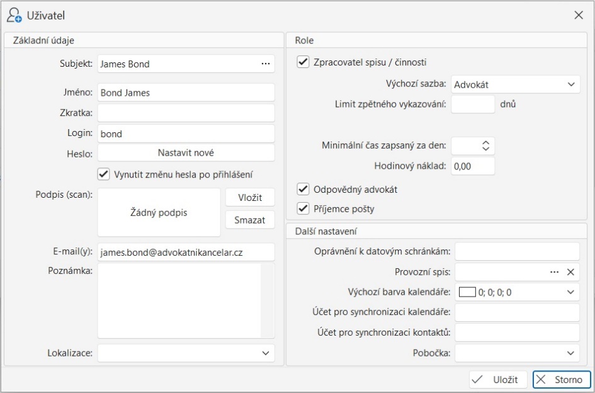Cancel the dialog with Storno
Screen dimensions: 595x393
[561, 380]
